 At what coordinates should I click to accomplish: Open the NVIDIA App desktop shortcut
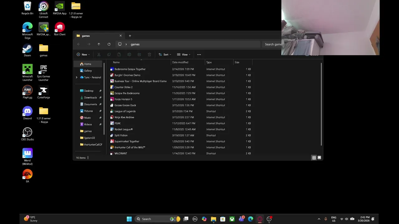coord(60,8)
